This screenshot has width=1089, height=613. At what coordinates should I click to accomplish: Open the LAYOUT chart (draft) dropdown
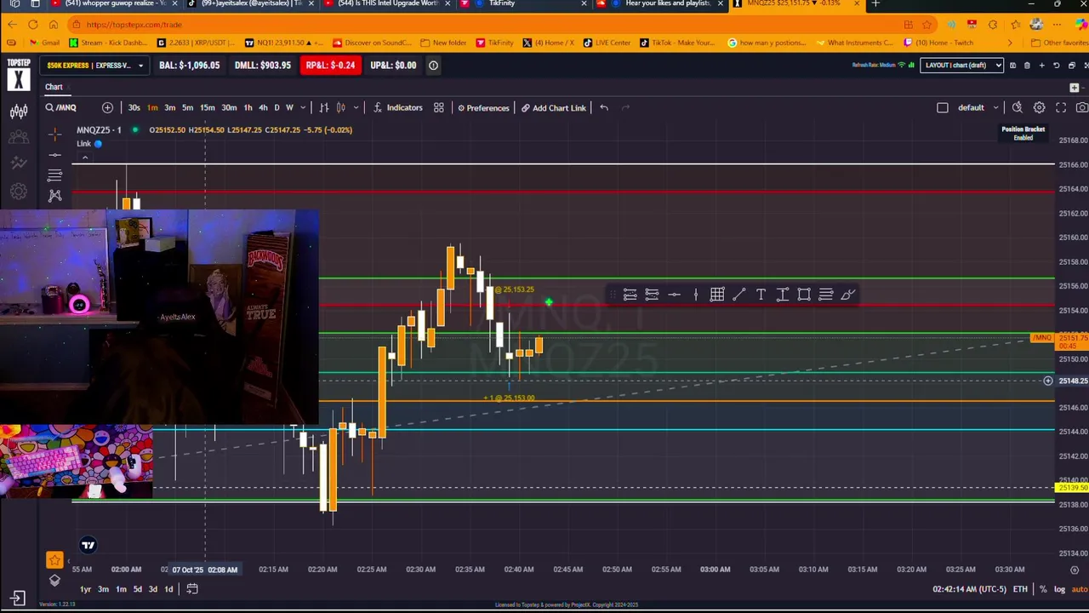tap(961, 66)
